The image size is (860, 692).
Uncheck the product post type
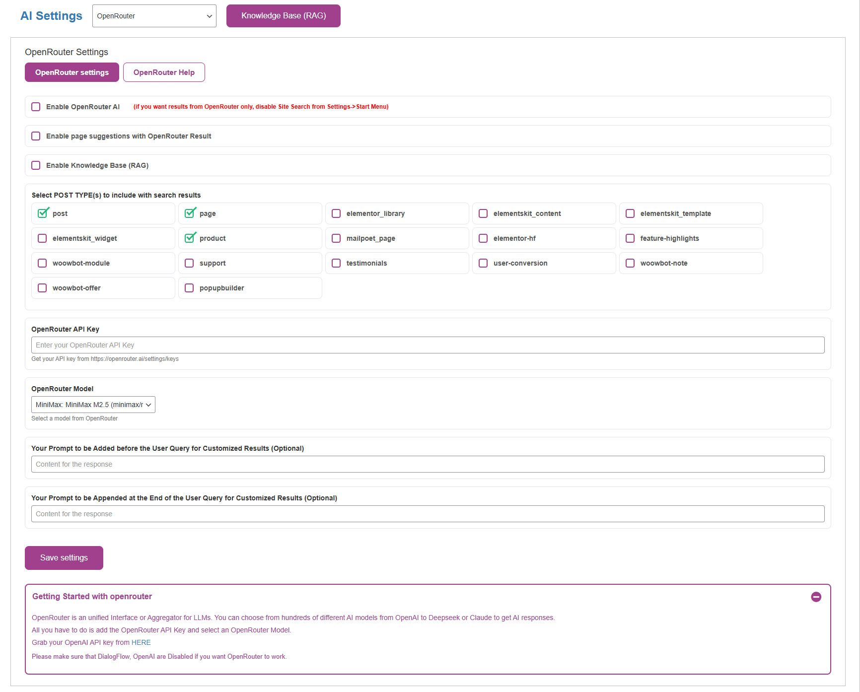pos(190,238)
